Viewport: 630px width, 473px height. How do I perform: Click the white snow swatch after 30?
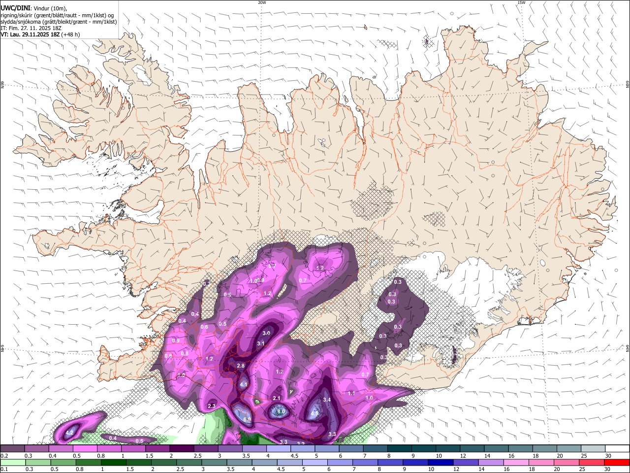tap(617, 448)
